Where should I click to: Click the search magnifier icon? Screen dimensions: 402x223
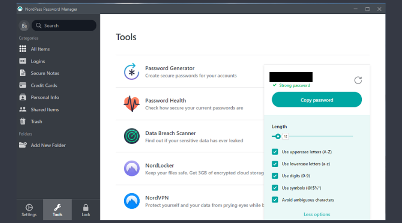click(39, 25)
